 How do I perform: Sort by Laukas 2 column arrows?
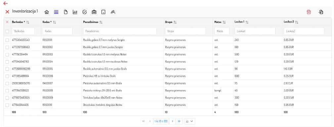297,22
